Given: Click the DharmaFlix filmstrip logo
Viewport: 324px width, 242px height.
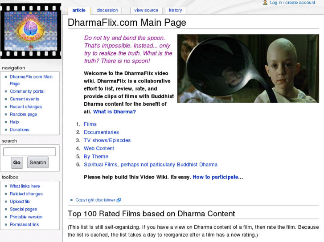Looking at the screenshot, I should pos(31,31).
